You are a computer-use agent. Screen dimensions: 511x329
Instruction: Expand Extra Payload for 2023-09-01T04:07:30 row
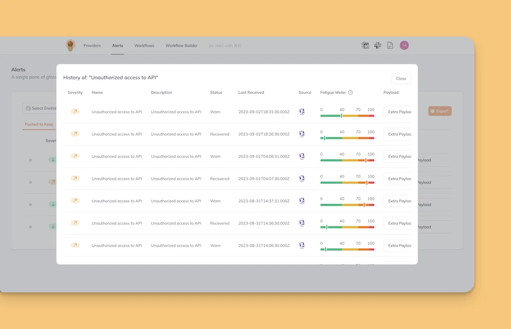399,179
